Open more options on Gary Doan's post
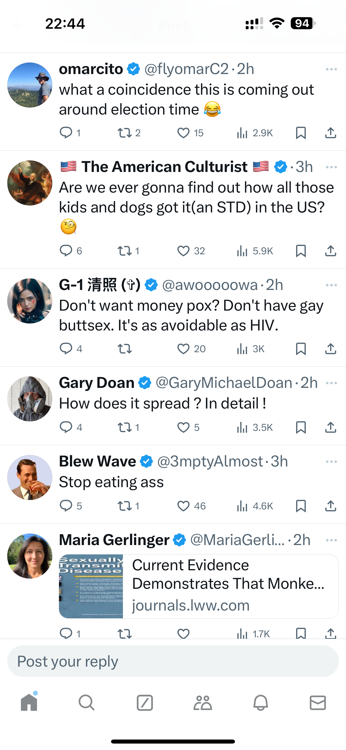Image resolution: width=346 pixels, height=750 pixels. click(332, 383)
